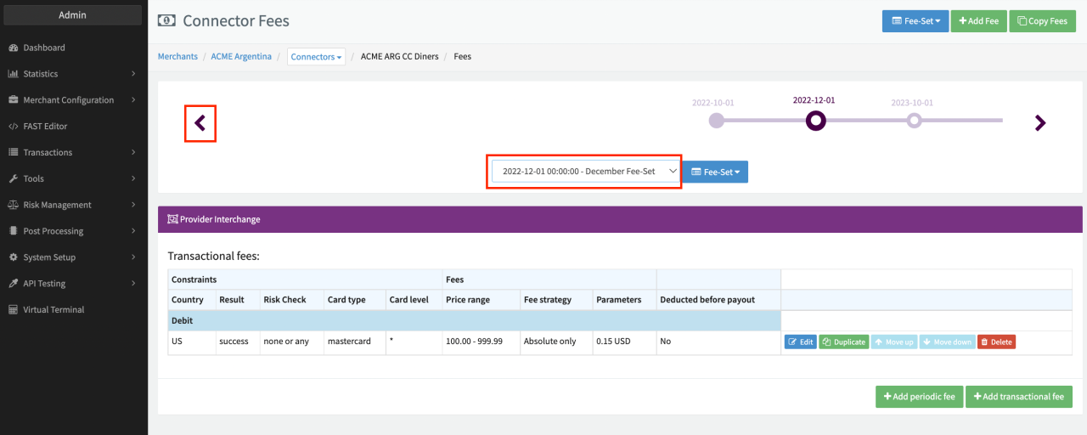This screenshot has width=1087, height=435.
Task: Click the Dashboard icon in sidebar
Action: pos(14,48)
